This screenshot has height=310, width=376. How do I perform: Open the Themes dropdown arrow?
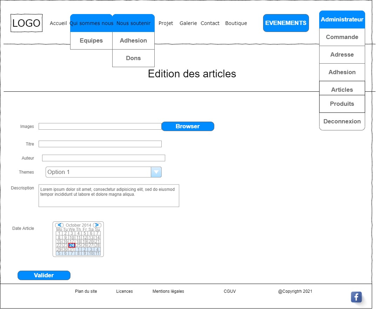pyautogui.click(x=156, y=172)
